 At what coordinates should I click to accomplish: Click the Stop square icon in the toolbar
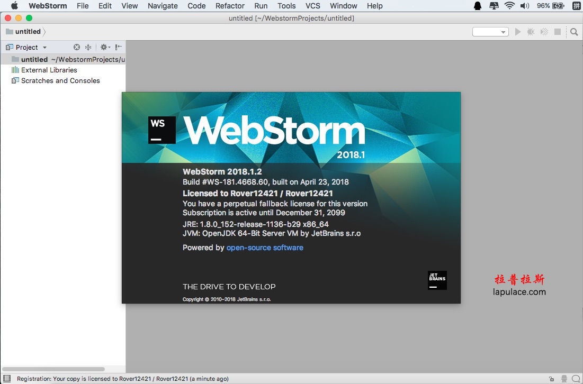click(x=558, y=32)
